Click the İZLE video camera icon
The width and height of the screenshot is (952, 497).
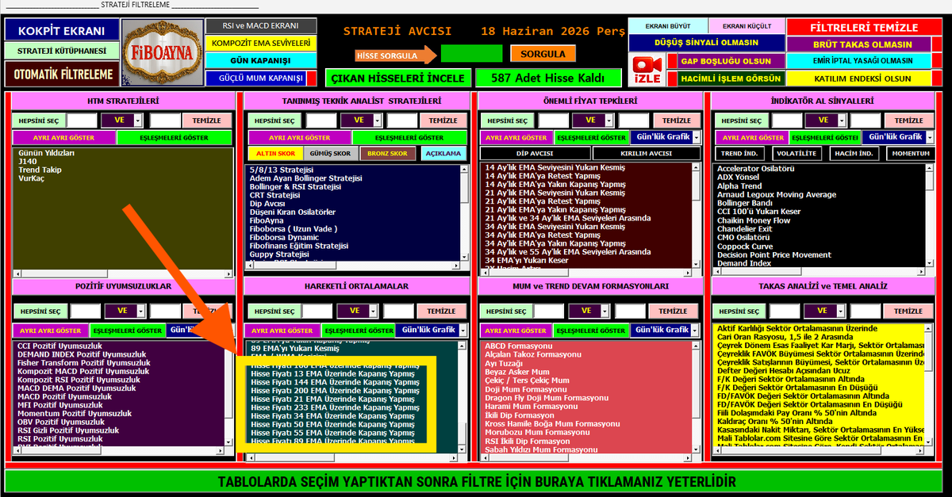646,69
